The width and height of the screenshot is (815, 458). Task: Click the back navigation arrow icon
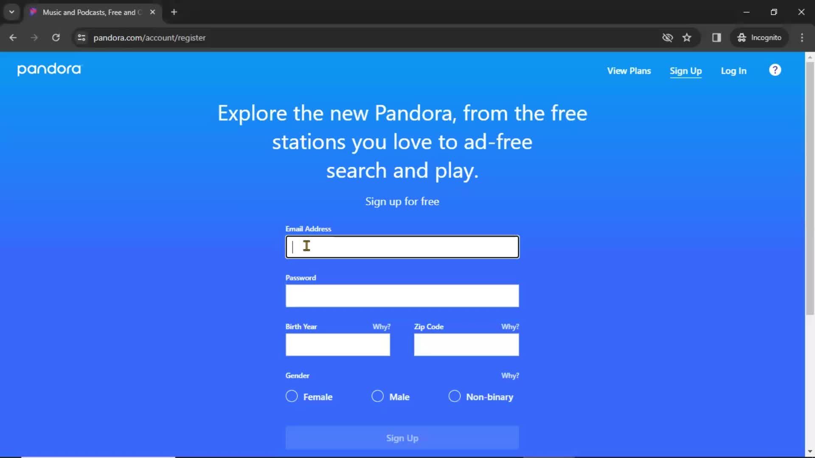14,37
